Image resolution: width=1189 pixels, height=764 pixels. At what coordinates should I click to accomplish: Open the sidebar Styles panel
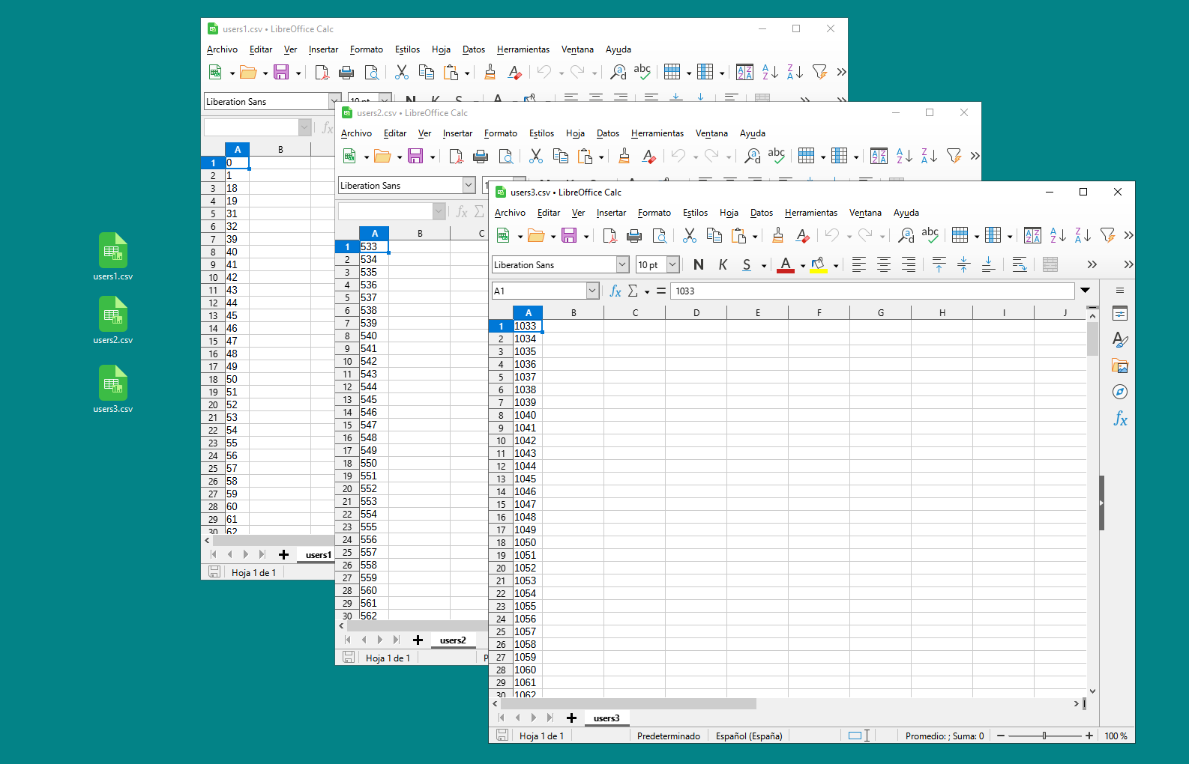pyautogui.click(x=1120, y=340)
